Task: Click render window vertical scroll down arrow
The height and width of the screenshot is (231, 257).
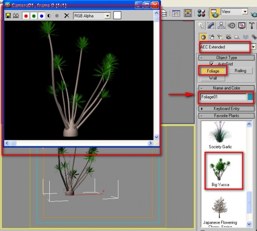Action: (156, 137)
